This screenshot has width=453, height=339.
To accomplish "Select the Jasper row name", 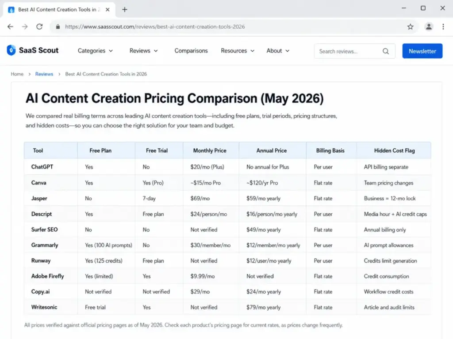I will 39,198.
